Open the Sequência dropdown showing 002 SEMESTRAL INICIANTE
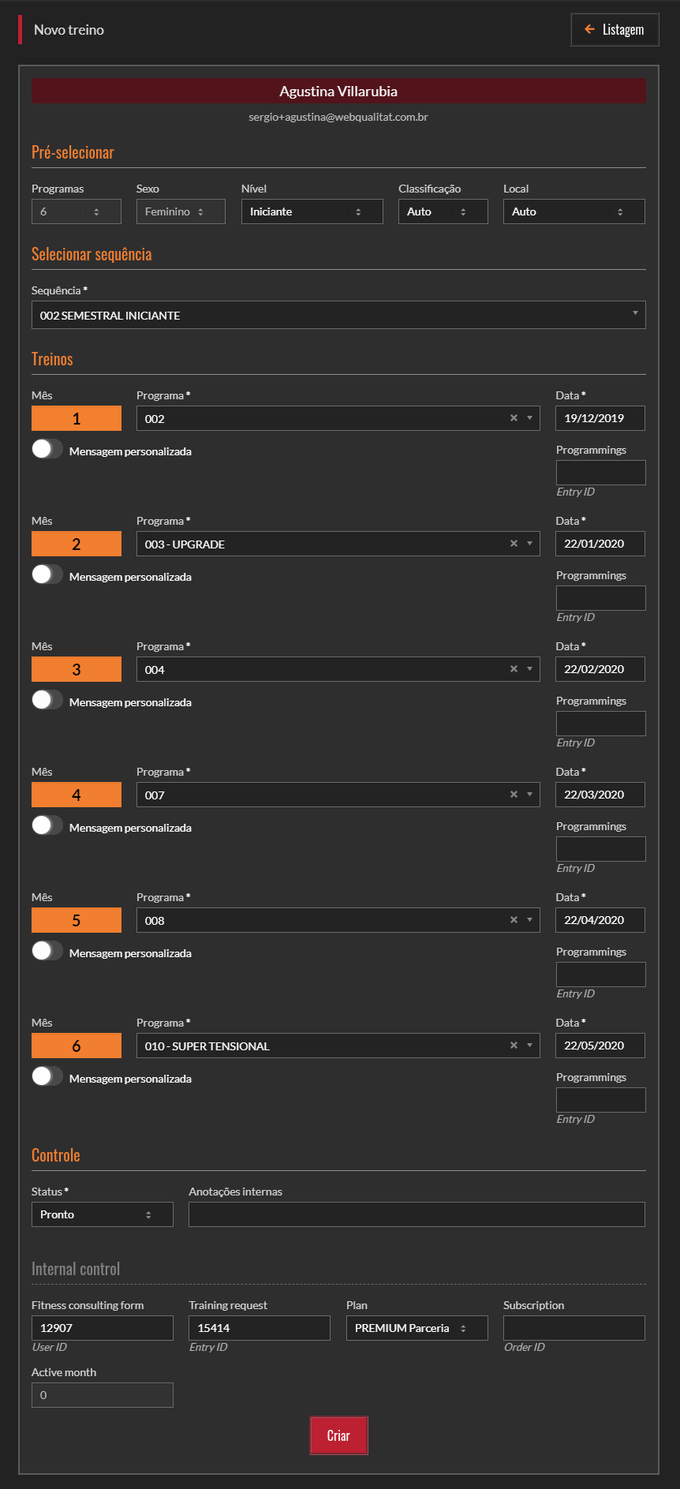The height and width of the screenshot is (1489, 680). 338,315
